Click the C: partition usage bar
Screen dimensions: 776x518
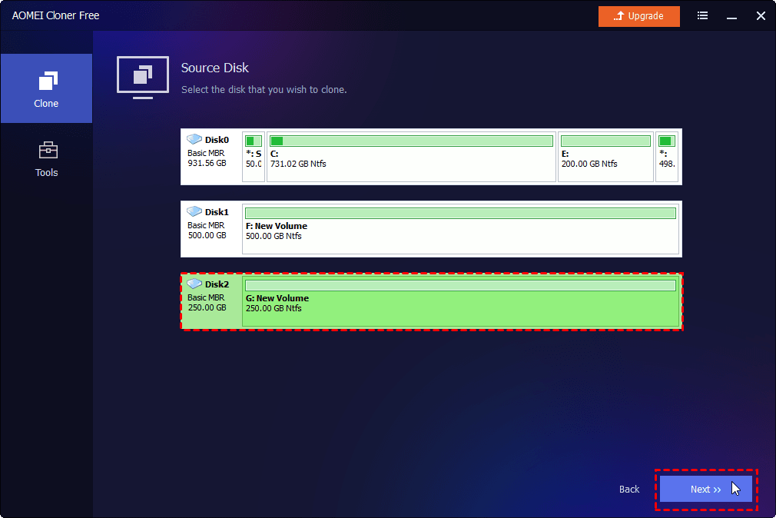(411, 141)
